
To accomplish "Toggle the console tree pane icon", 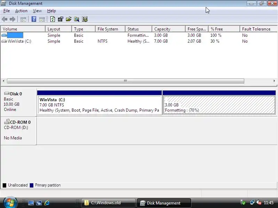I will pyautogui.click(x=23, y=19).
